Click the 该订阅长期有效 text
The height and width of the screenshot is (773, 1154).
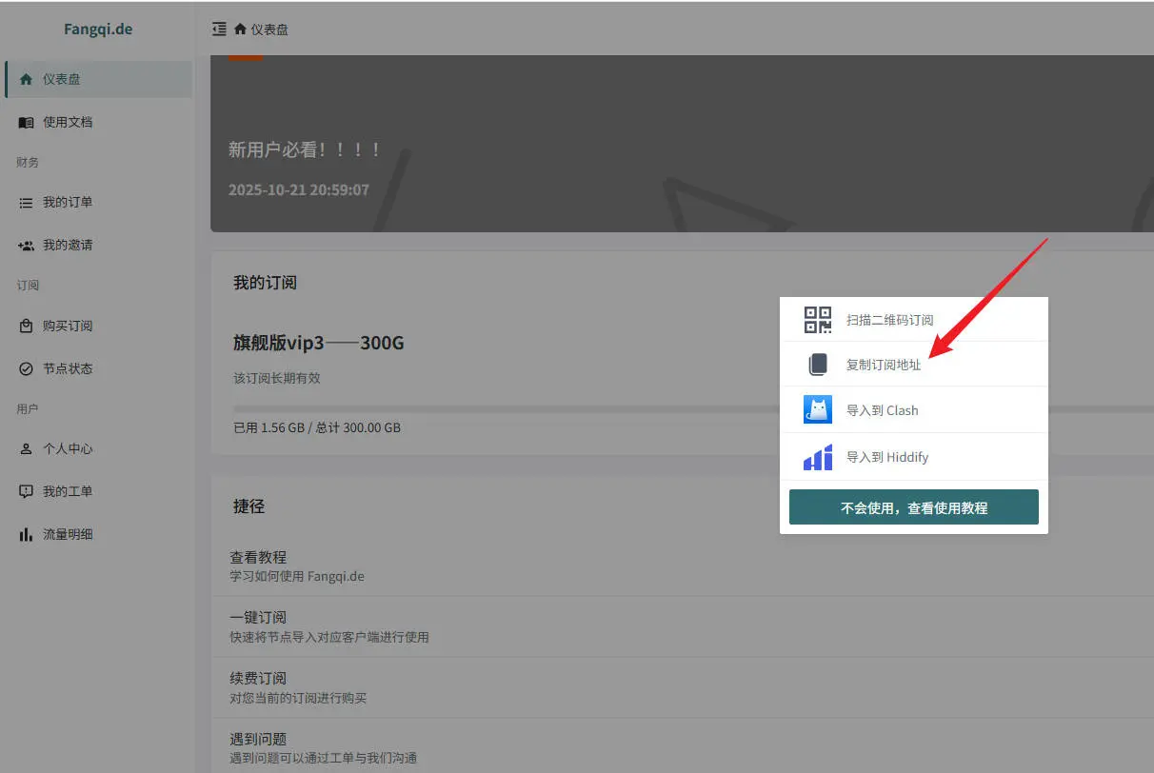tap(277, 378)
